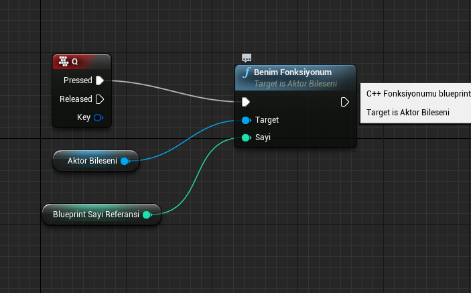This screenshot has width=471, height=293.
Task: Open the comment bubble above Benim Fonksiyonum
Action: click(x=247, y=58)
